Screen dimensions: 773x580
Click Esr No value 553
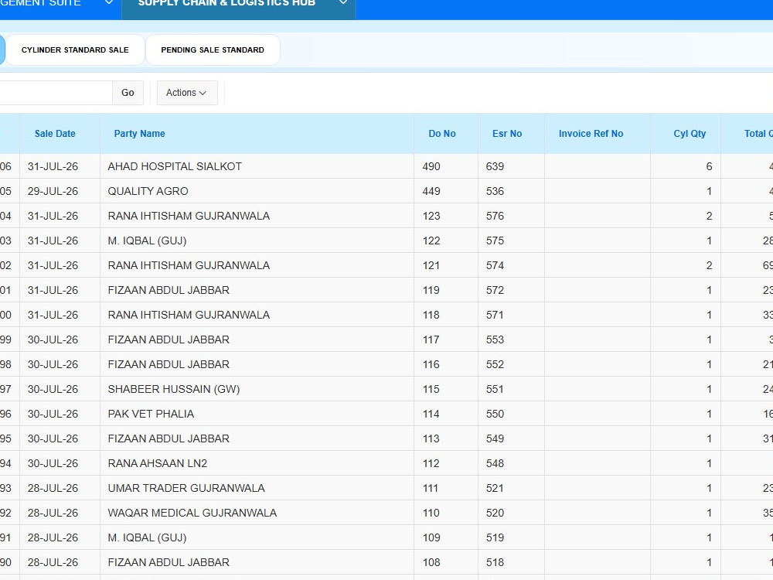[x=495, y=339]
